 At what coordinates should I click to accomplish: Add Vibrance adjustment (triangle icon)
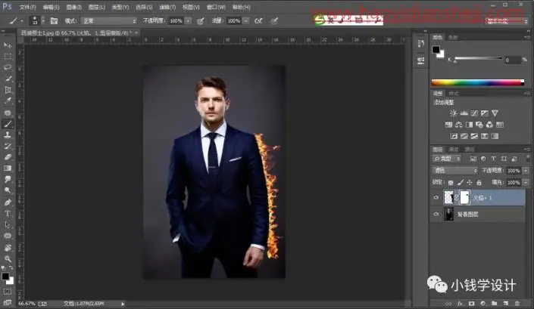[495, 113]
